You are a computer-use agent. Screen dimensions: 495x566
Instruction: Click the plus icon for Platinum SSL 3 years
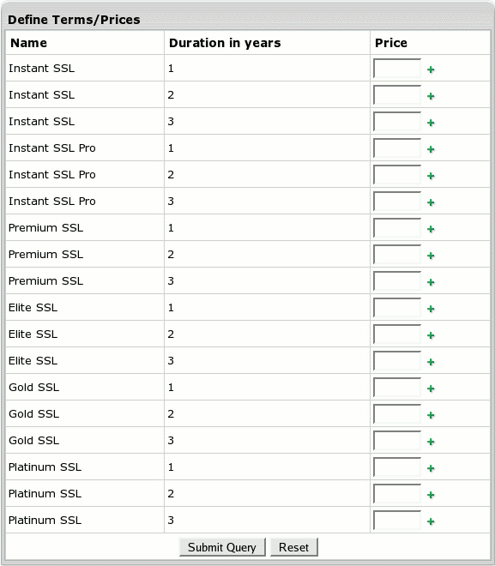pyautogui.click(x=431, y=521)
